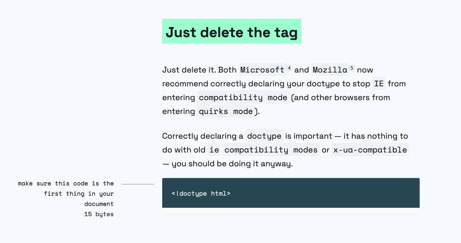
Task: Click the lowercase "ie" code snippet
Action: 214,150
